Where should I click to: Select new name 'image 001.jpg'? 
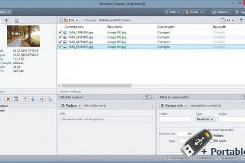point(117,32)
